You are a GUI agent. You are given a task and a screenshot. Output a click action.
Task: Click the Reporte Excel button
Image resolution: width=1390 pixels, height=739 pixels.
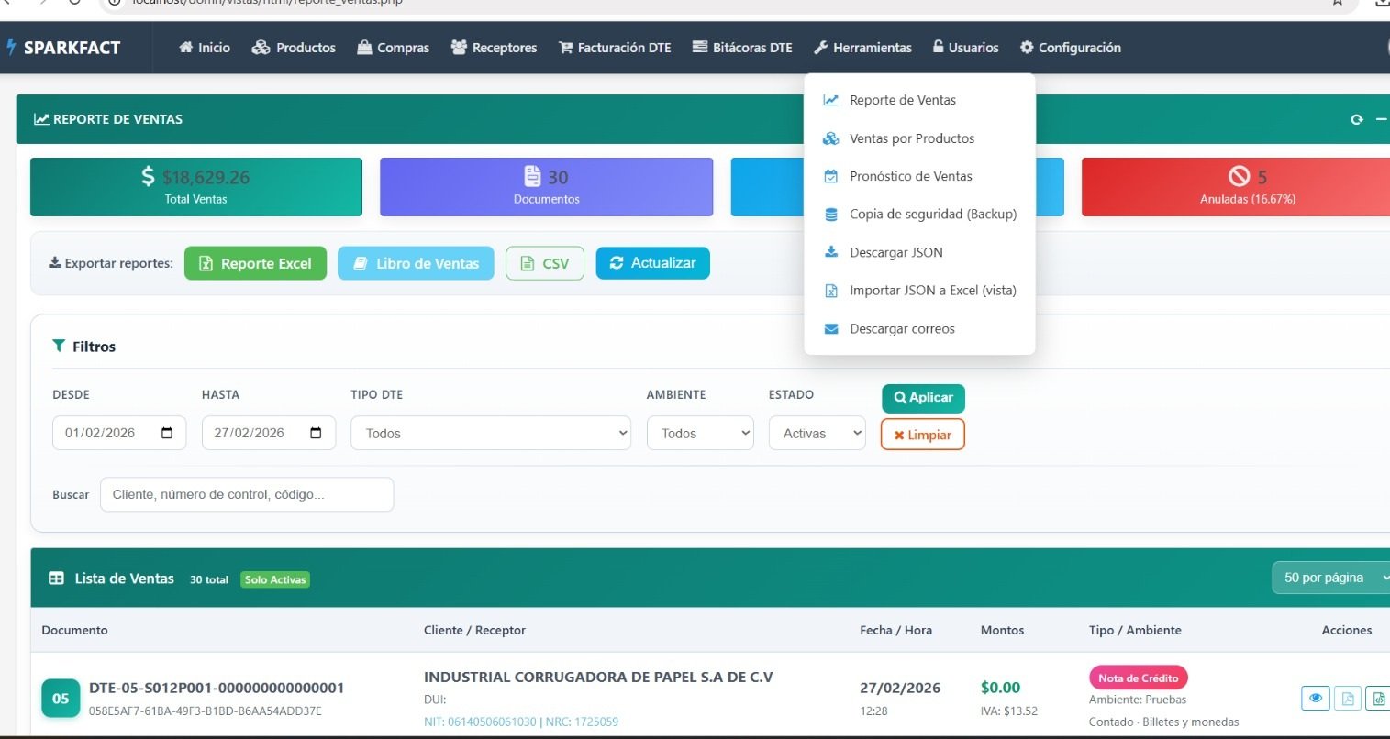point(255,263)
